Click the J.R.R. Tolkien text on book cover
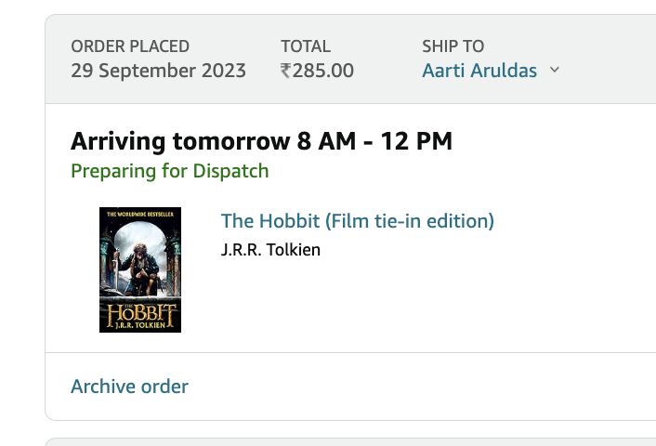The height and width of the screenshot is (446, 656). click(140, 325)
